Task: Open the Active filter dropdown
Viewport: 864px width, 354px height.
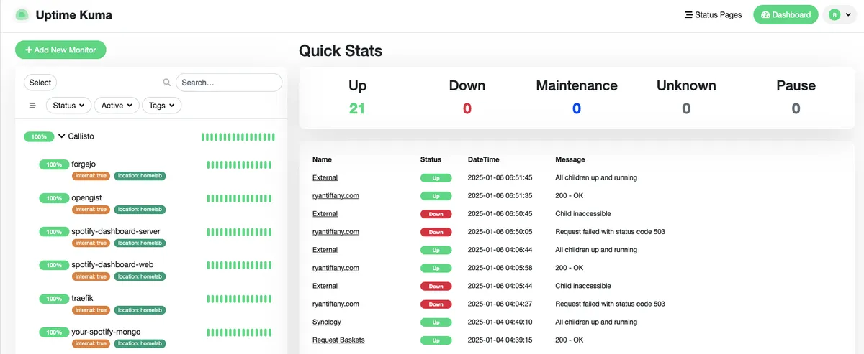Action: coord(117,106)
